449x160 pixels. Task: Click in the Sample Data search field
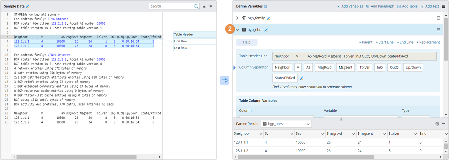point(171,6)
